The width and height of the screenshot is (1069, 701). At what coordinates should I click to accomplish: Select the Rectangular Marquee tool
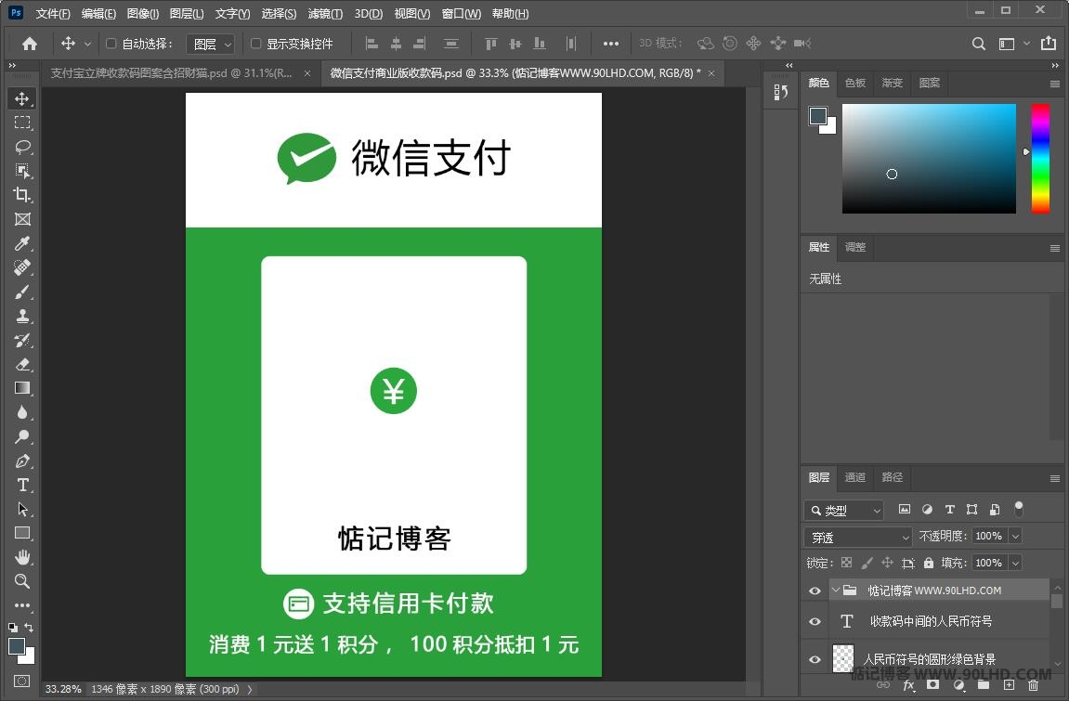21,123
